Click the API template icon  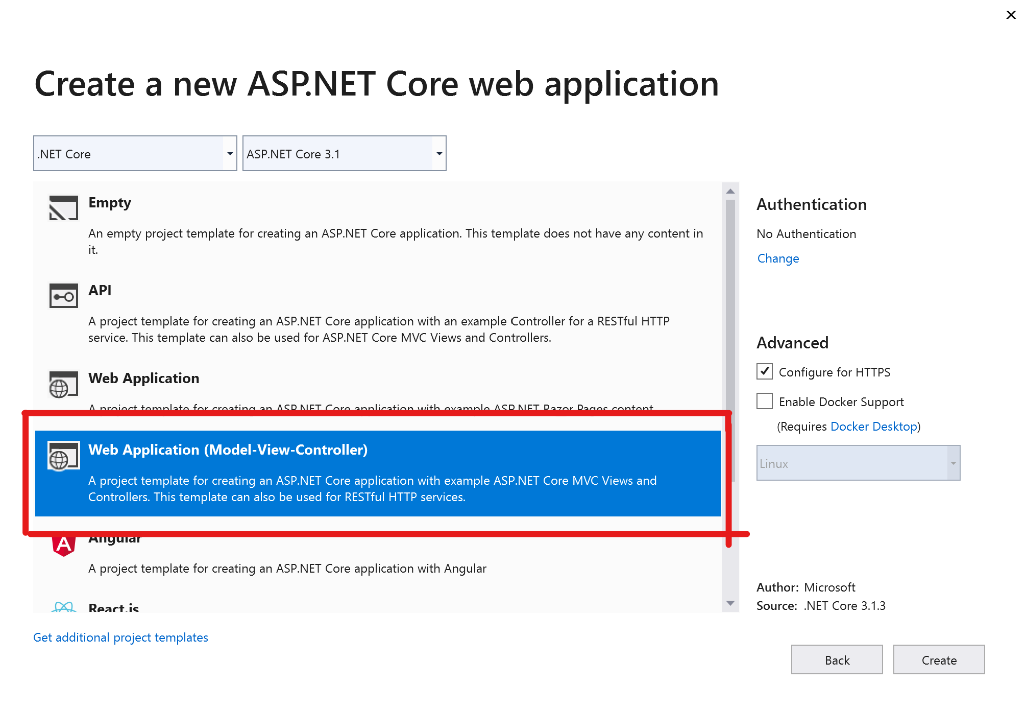(64, 296)
